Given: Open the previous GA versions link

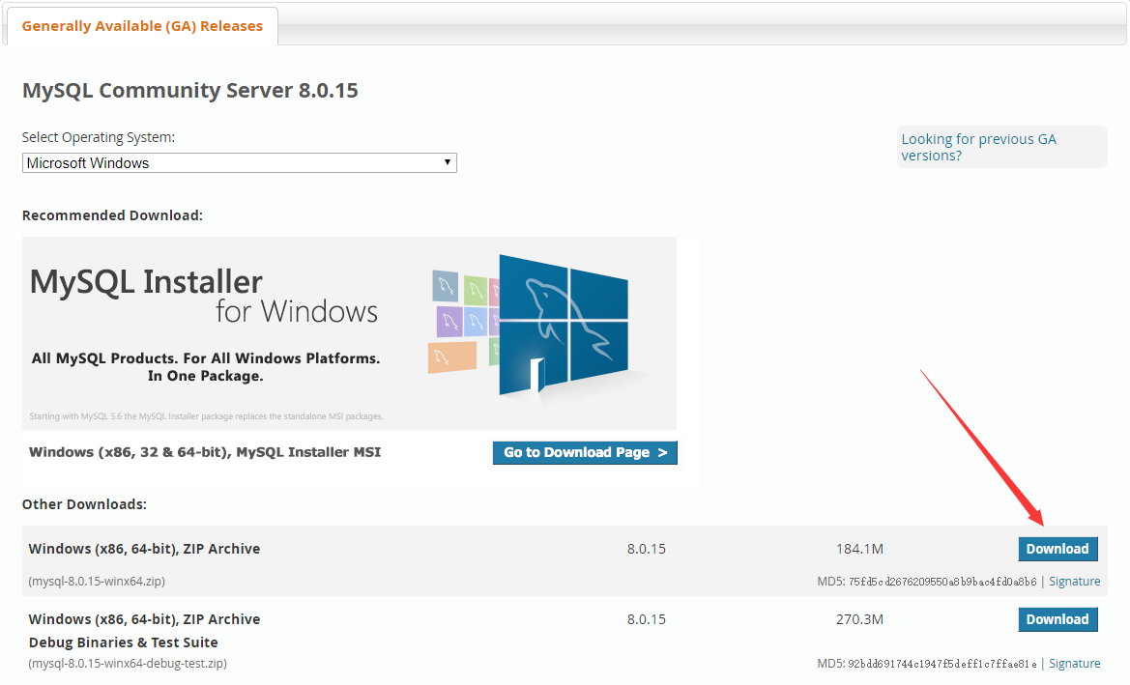Looking at the screenshot, I should click(978, 147).
